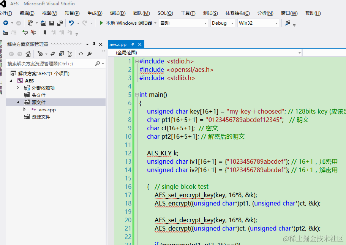Collapse the main() function at line 5
Viewport: 346px width, 245px height.
[x=137, y=95]
